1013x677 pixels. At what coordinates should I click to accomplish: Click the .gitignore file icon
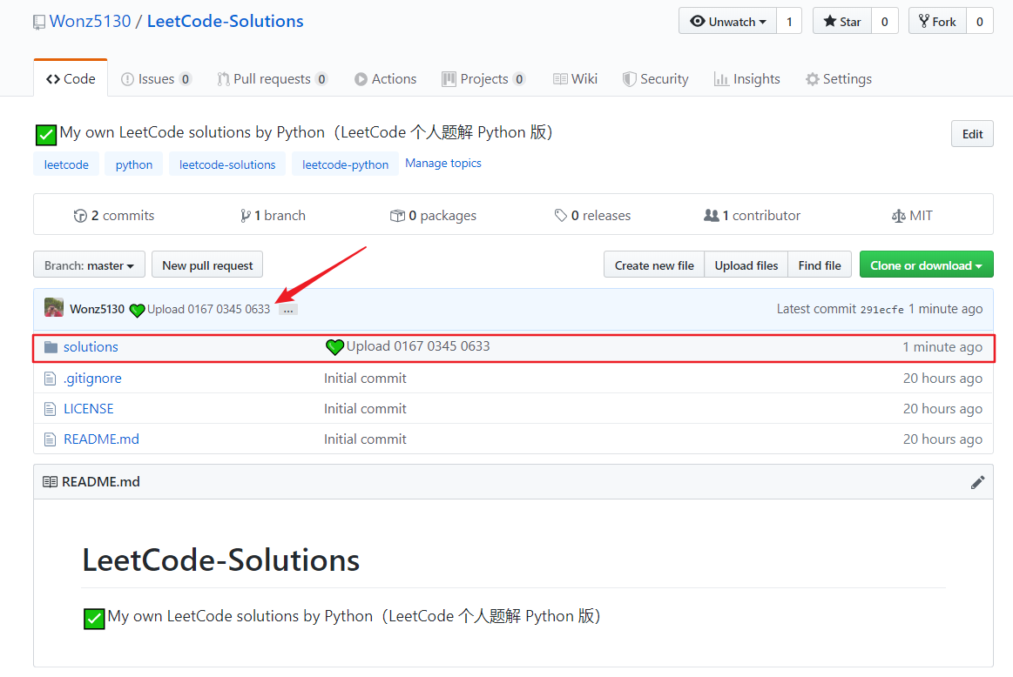click(51, 379)
